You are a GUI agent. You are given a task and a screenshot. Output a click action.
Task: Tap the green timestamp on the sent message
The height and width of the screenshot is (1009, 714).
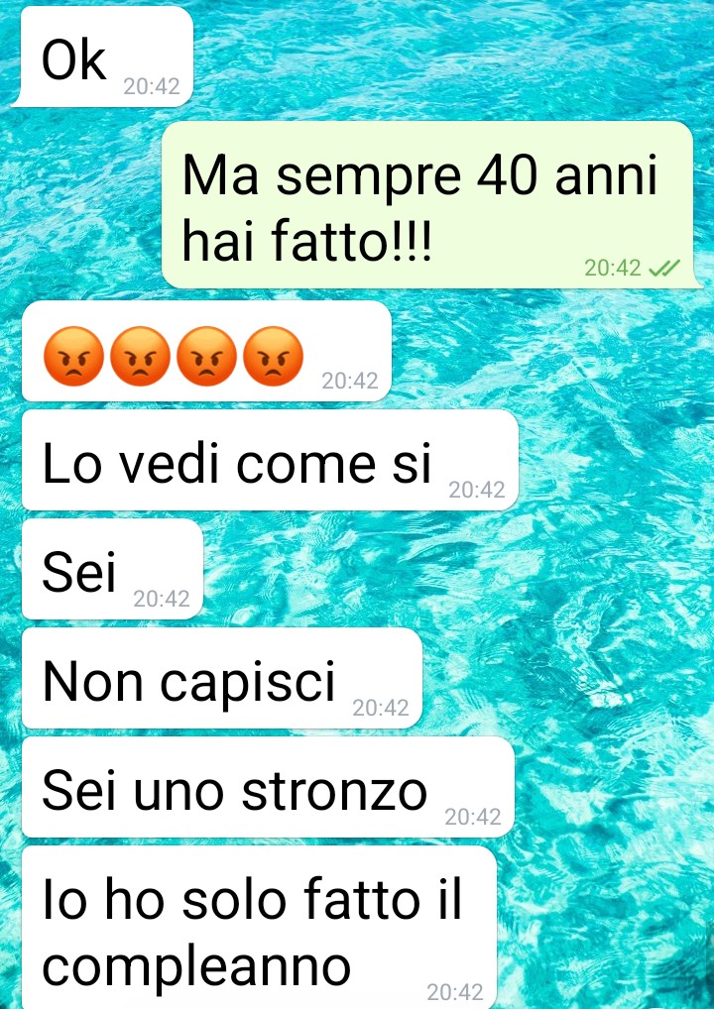tap(613, 268)
